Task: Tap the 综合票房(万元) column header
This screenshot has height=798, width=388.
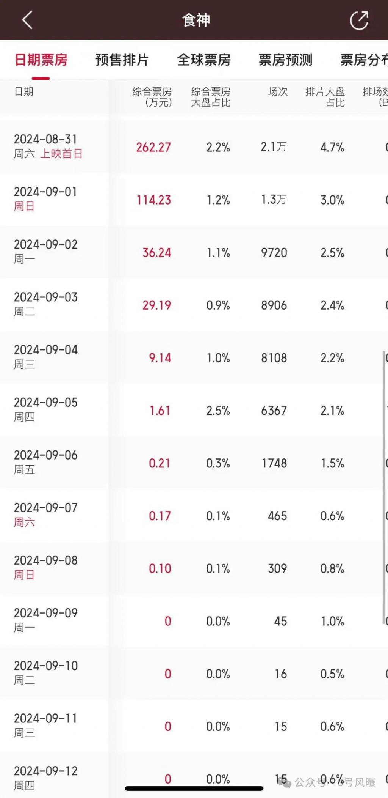Action: click(x=152, y=97)
